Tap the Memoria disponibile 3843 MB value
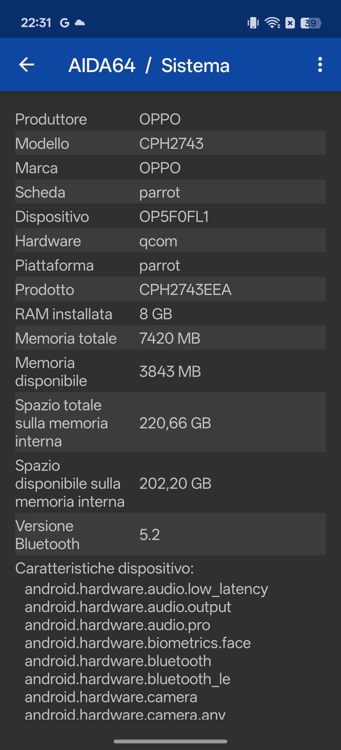 pos(170,372)
